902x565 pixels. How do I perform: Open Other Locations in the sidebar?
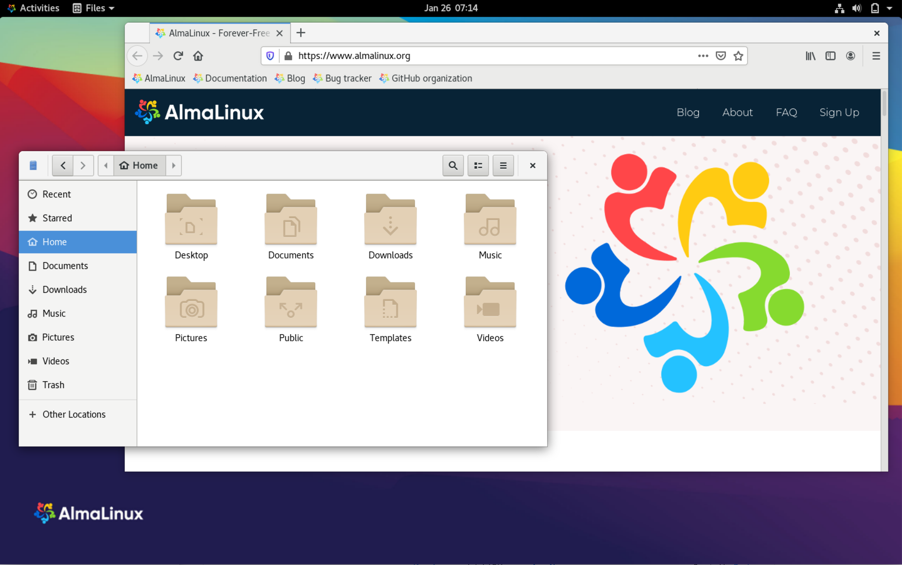(78, 415)
